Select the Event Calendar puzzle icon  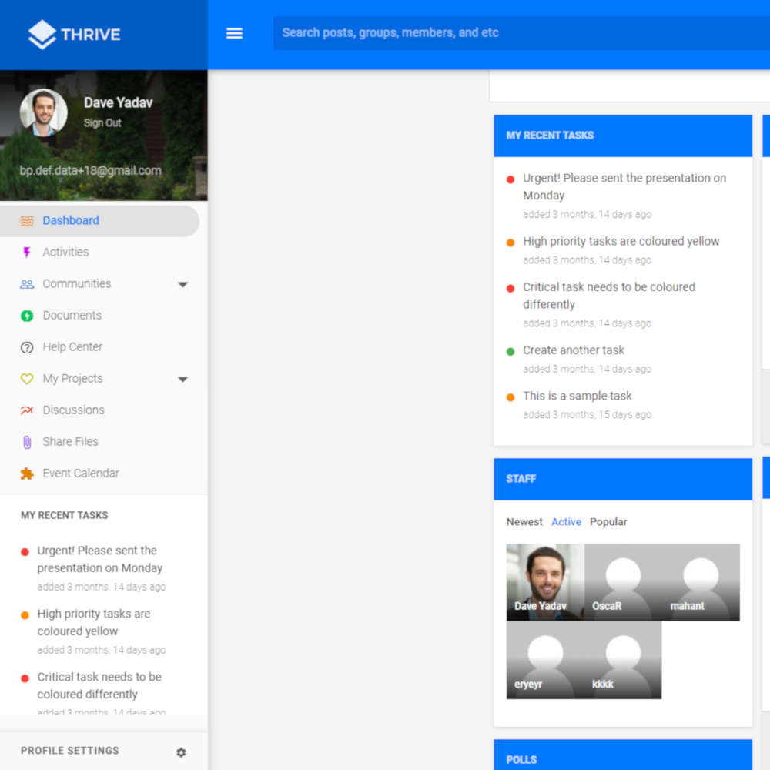[26, 473]
